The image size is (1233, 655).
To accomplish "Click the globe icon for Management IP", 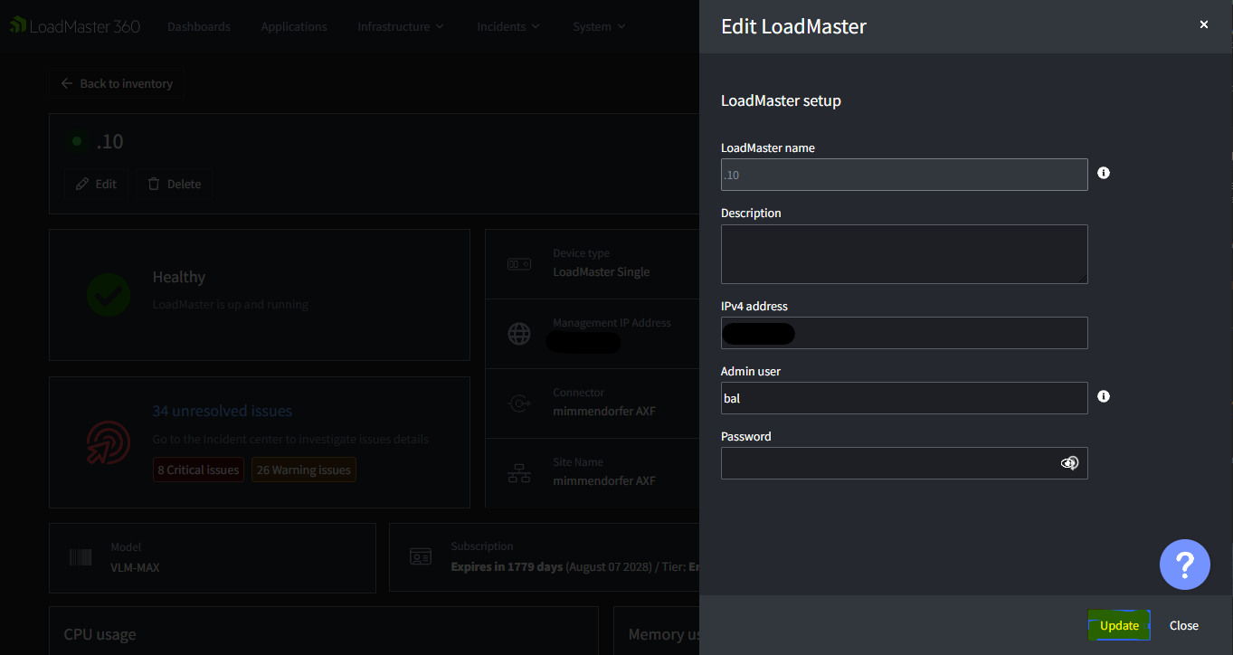I will 519,334.
